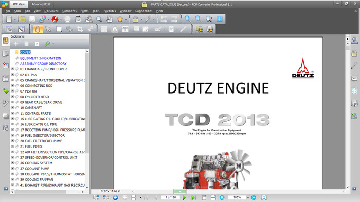Open the zoom percentage dropdown arrow

(x=248, y=198)
